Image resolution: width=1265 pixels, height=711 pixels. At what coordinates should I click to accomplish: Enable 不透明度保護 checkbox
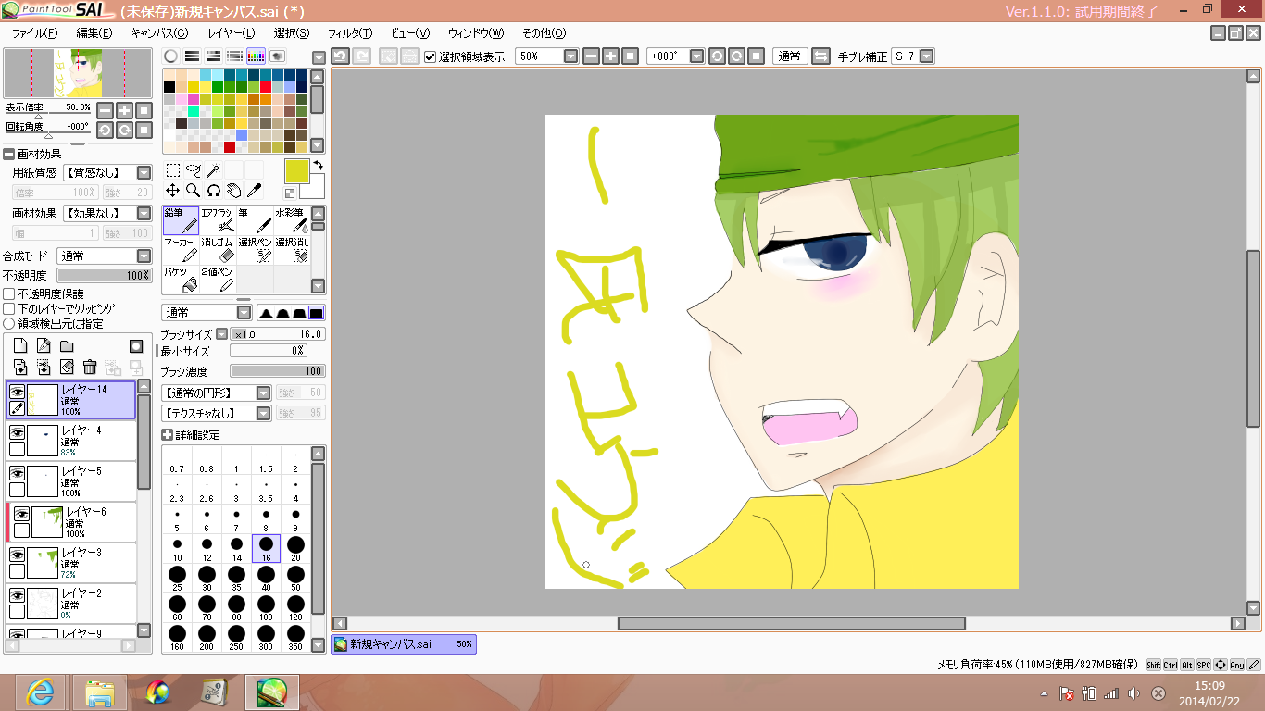[9, 293]
